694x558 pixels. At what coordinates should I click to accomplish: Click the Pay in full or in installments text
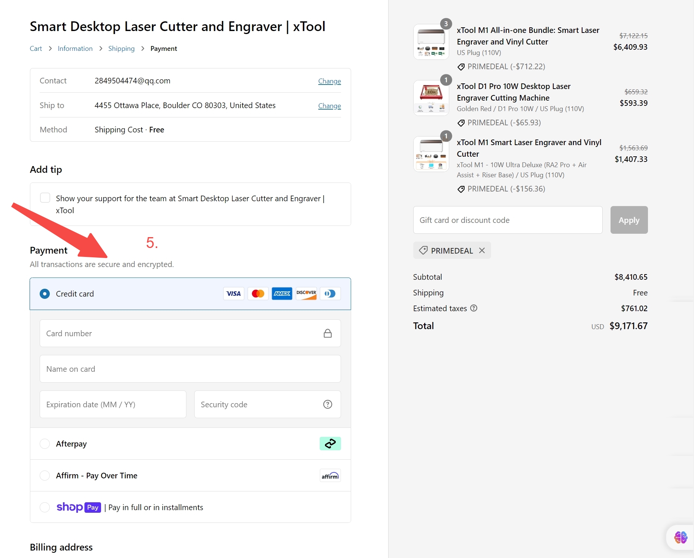point(156,508)
